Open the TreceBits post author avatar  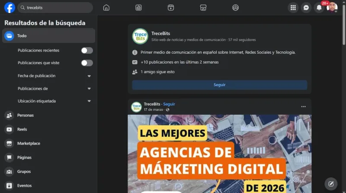pyautogui.click(x=136, y=107)
